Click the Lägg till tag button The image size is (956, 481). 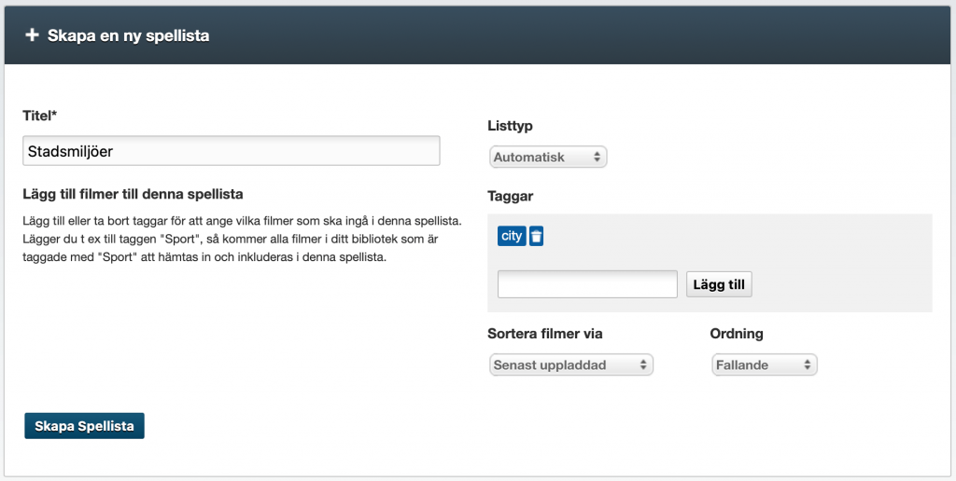coord(719,284)
